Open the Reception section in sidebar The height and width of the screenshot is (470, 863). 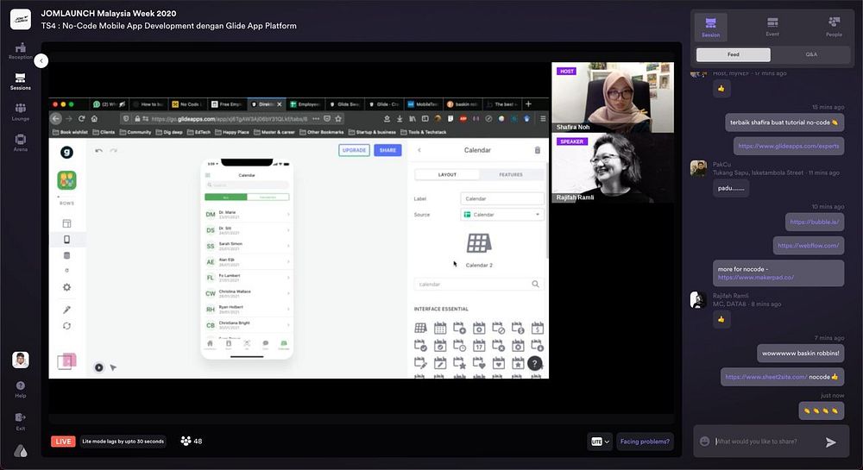point(21,51)
